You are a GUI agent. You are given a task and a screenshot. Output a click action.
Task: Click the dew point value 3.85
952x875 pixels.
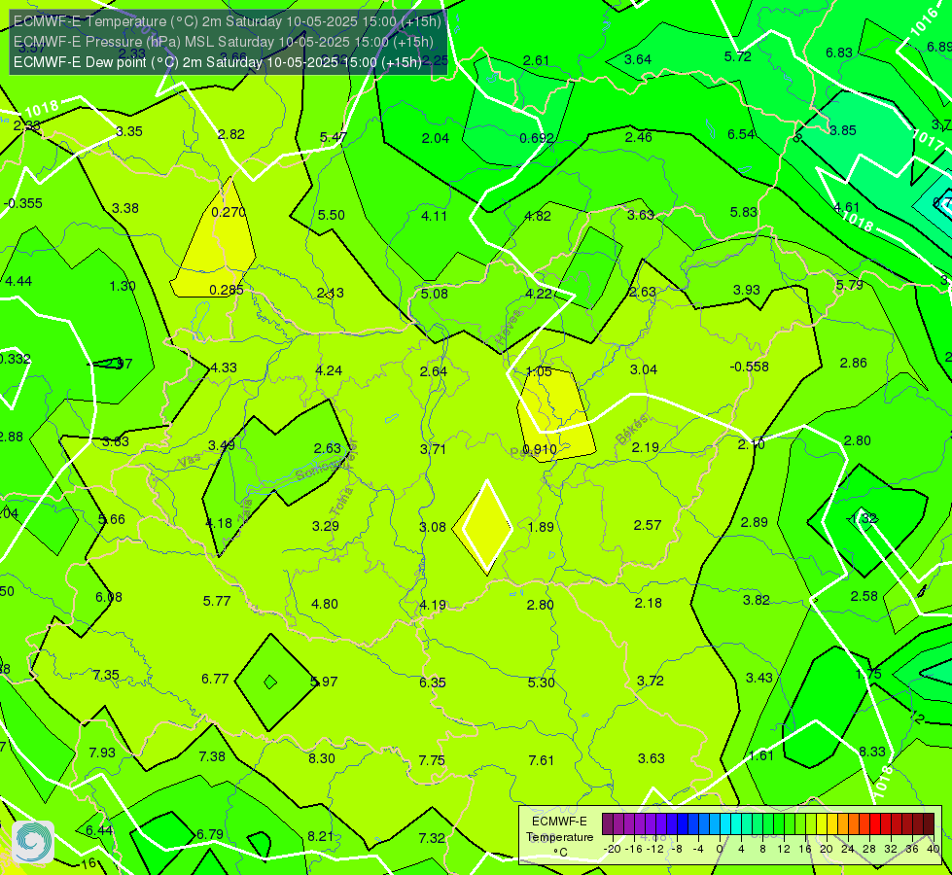[843, 130]
